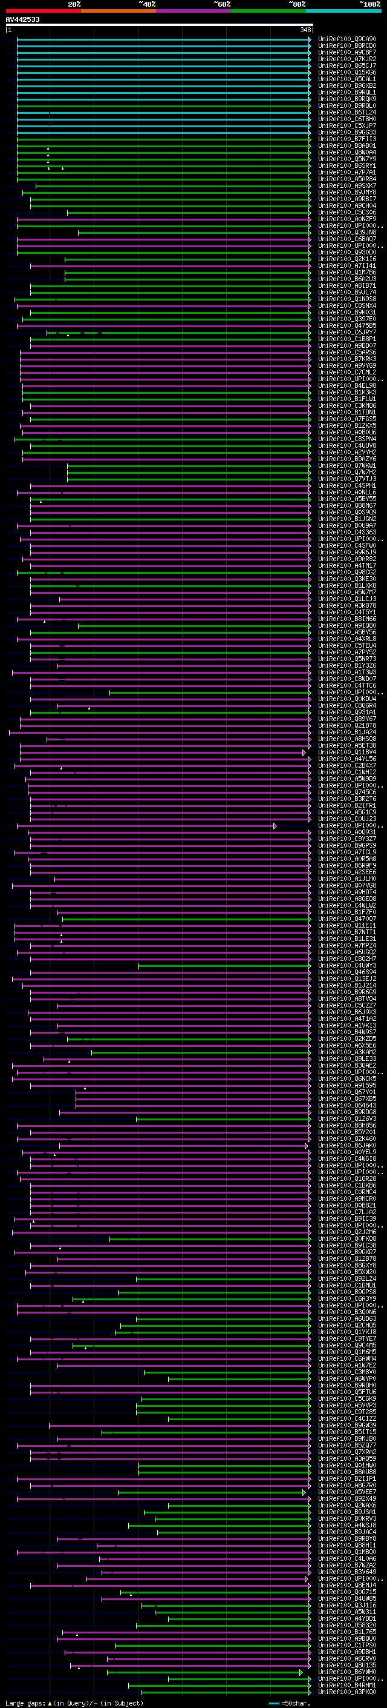The image size is (387, 1708).
Task: Click the cyan ~100% identity color segment
Action: [x=343, y=11]
